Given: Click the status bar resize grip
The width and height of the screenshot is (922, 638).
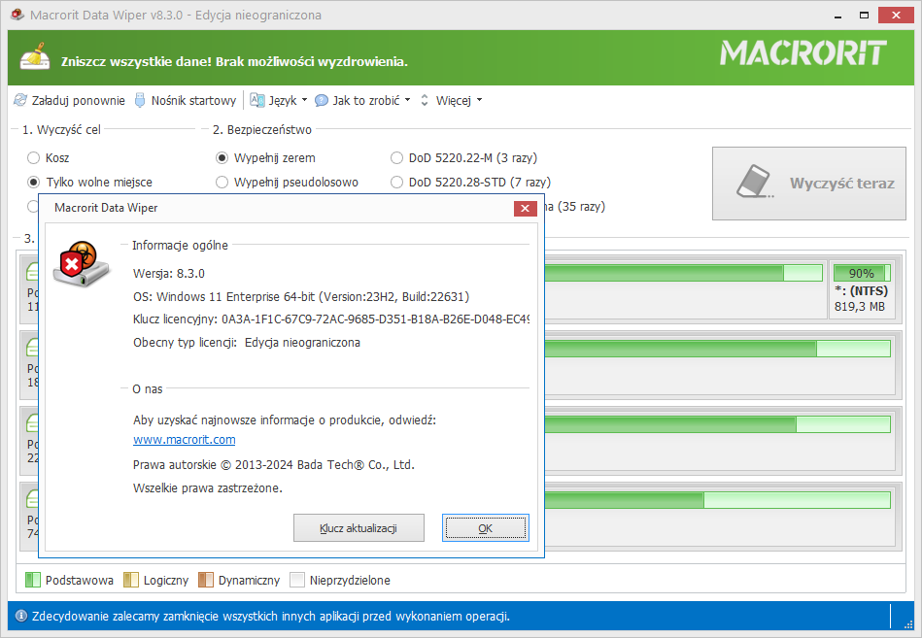Looking at the screenshot, I should pyautogui.click(x=909, y=624).
